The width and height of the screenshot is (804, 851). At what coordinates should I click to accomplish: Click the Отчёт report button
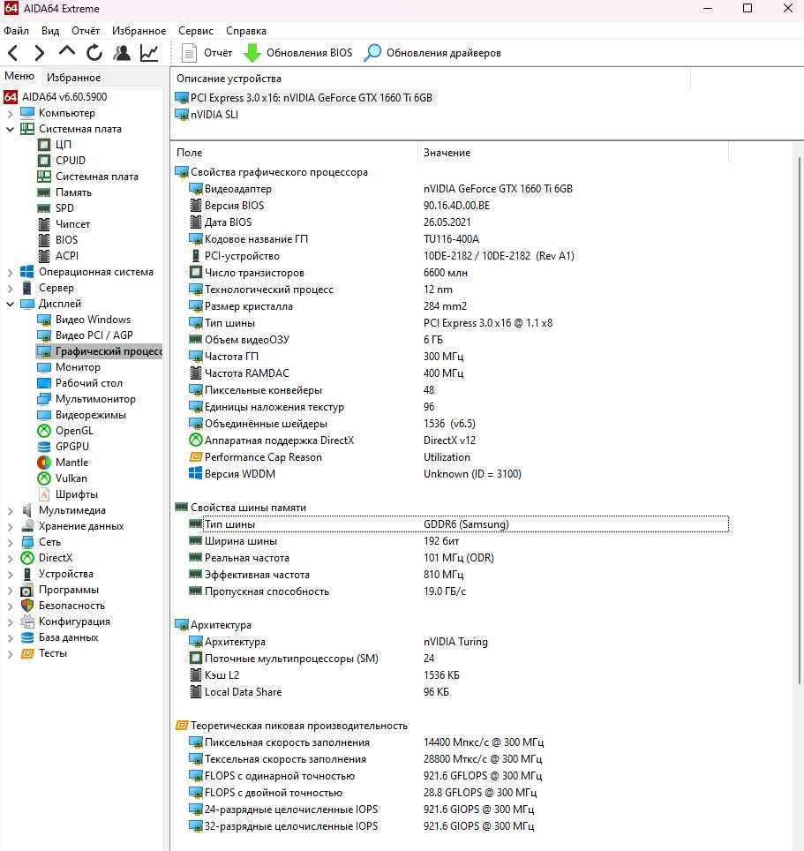click(x=207, y=53)
